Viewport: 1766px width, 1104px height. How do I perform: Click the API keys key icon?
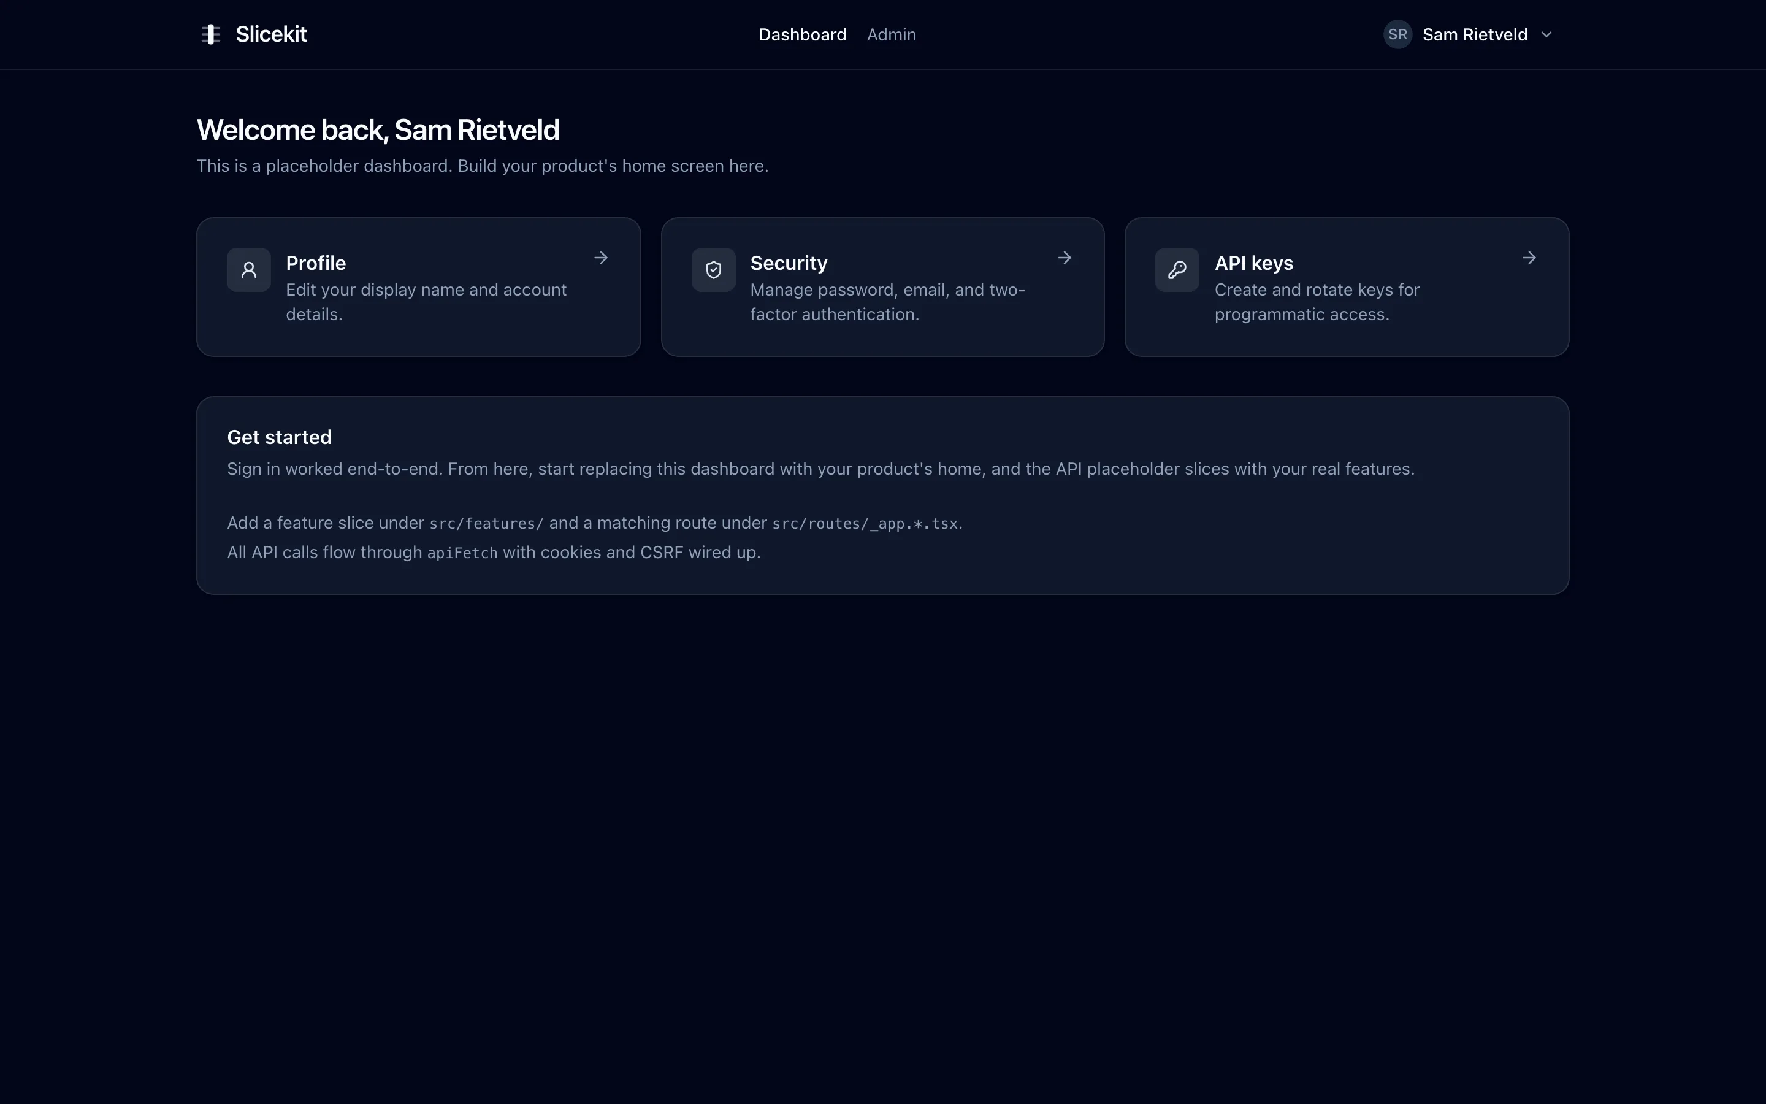click(1177, 270)
